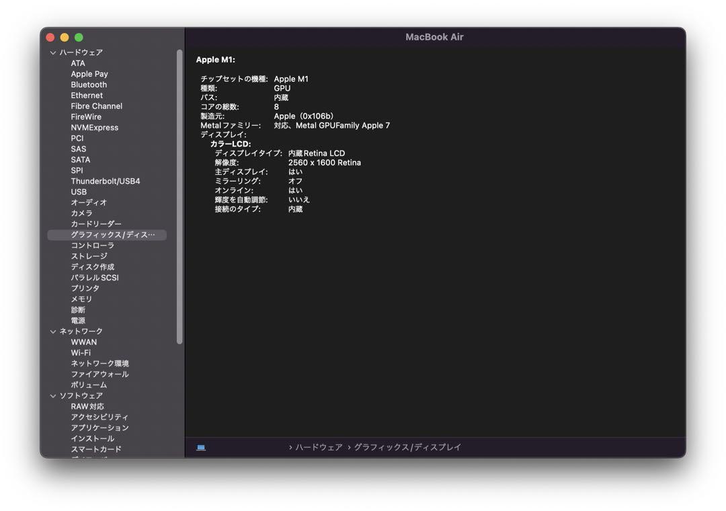726x511 pixels.
Task: Click the 2560 x 1600 Retina resolution value
Action: tap(325, 163)
